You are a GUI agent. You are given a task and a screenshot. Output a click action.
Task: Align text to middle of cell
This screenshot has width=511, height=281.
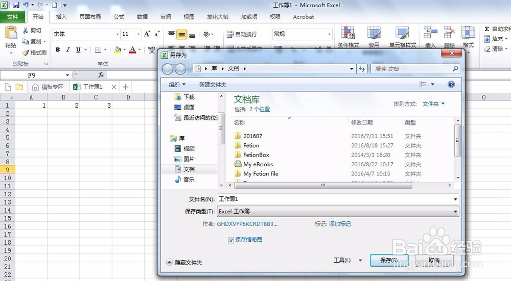pos(182,34)
